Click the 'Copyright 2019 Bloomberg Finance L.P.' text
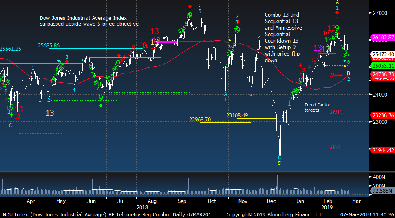Image resolution: width=395 pixels, height=218 pixels. click(275, 215)
